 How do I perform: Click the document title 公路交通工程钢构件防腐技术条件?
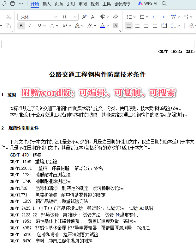[98, 74]
